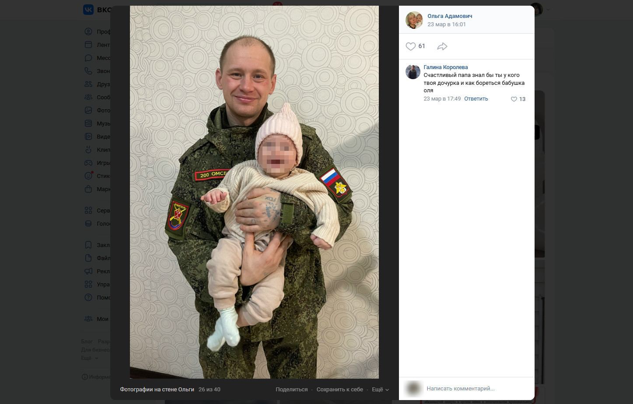
Task: Click the comment input field
Action: [477, 389]
